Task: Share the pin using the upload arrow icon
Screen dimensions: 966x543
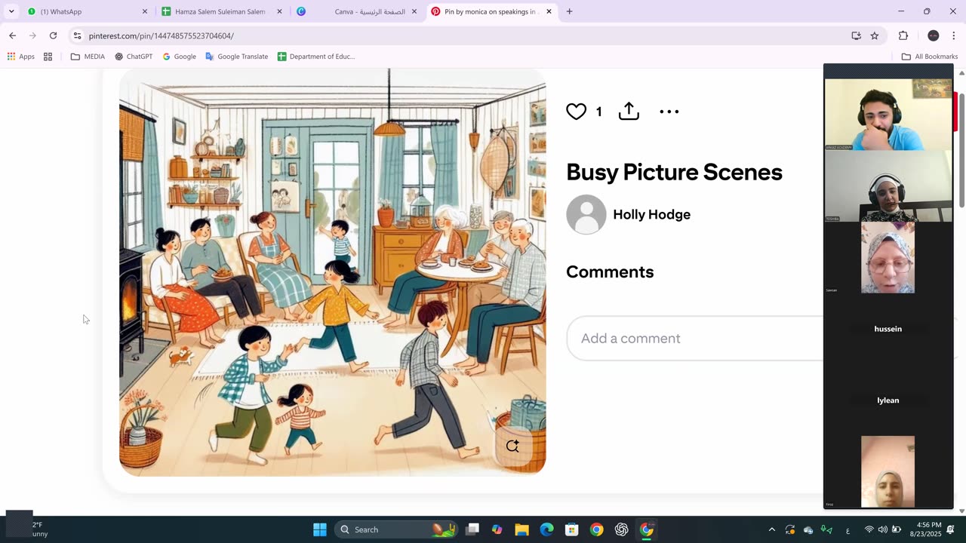Action: [x=629, y=111]
